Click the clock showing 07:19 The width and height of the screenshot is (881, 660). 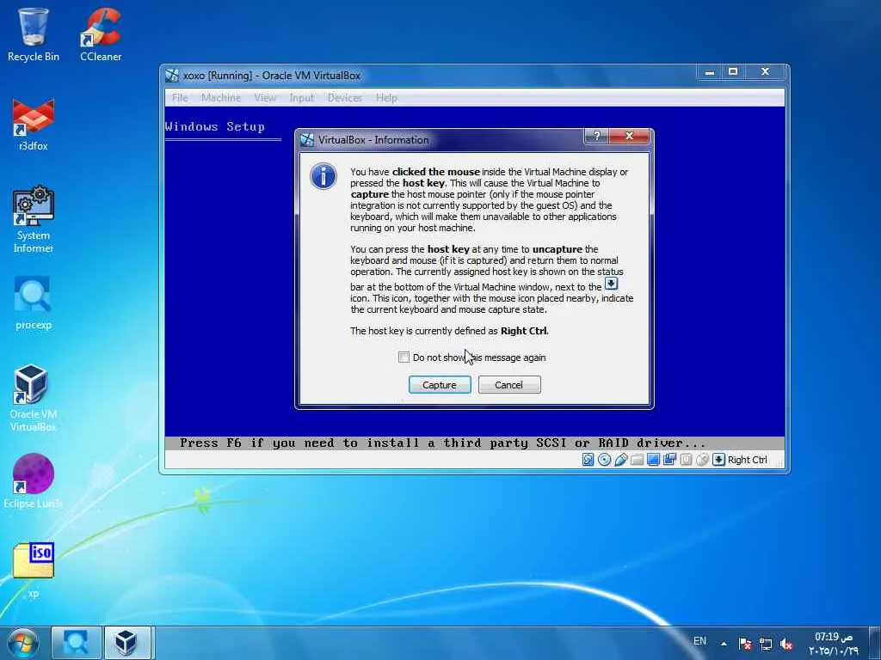point(834,643)
